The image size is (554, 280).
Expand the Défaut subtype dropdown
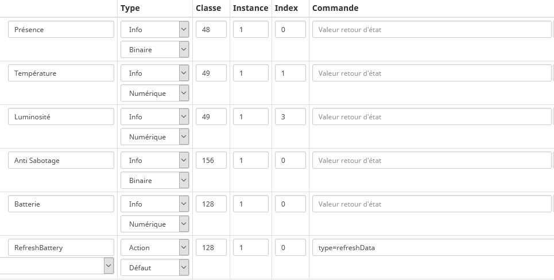[154, 267]
